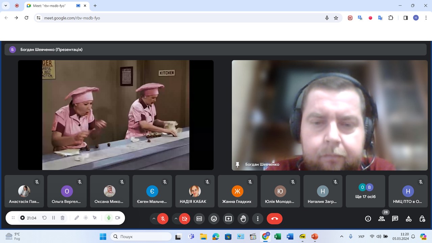Viewport: 432px width, 243px height.
Task: Open the emoji reactions panel
Action: tap(214, 219)
